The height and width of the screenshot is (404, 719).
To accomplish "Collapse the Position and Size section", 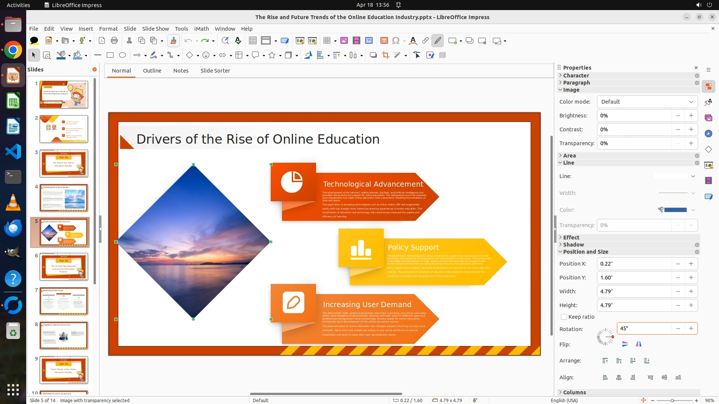I will (x=585, y=252).
